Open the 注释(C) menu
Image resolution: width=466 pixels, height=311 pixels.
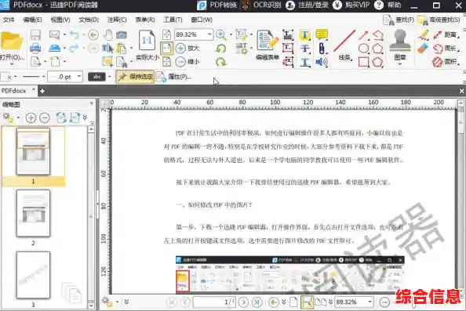click(117, 20)
